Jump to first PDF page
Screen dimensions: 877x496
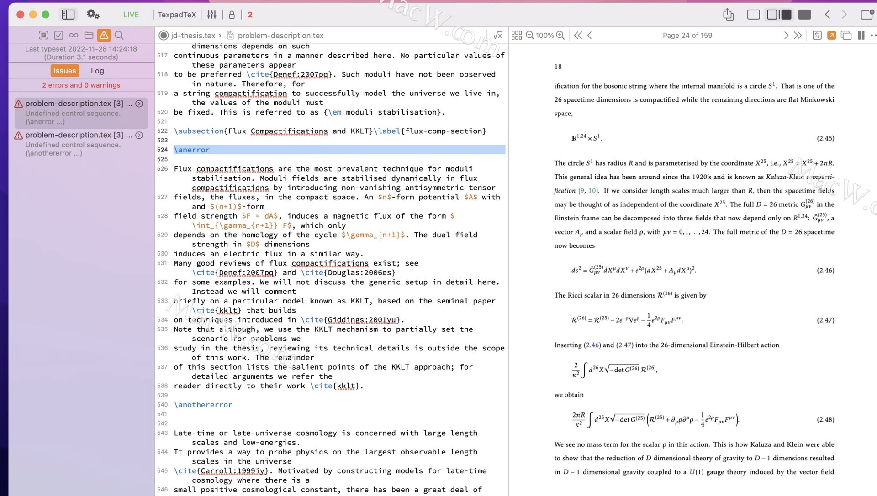pos(578,35)
